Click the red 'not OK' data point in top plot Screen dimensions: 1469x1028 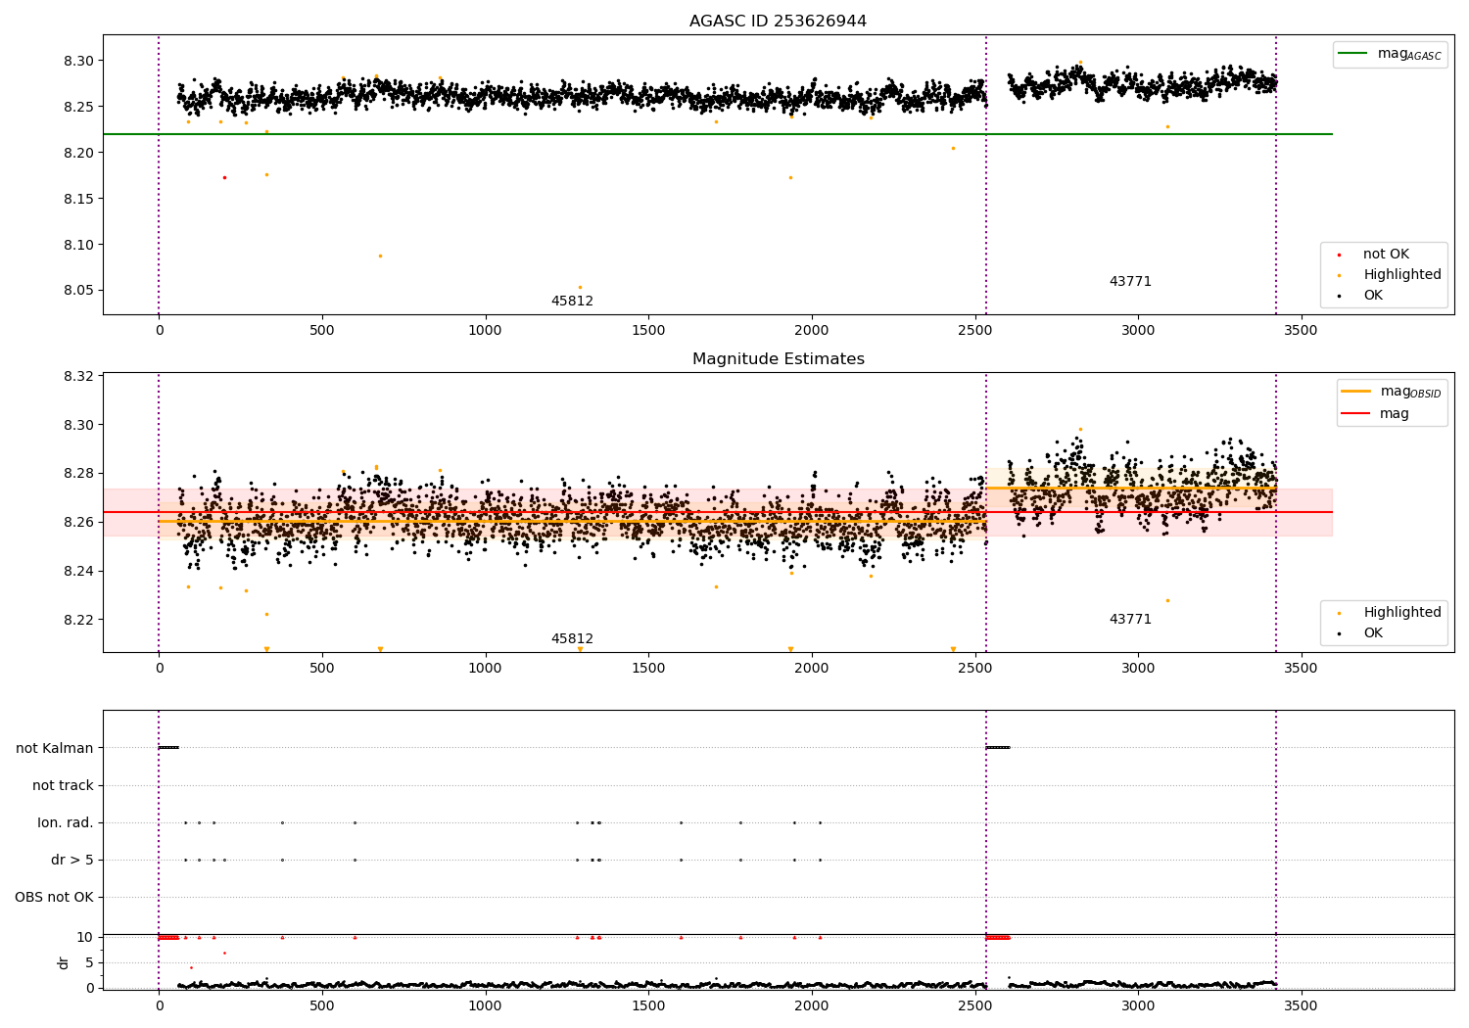coord(224,177)
